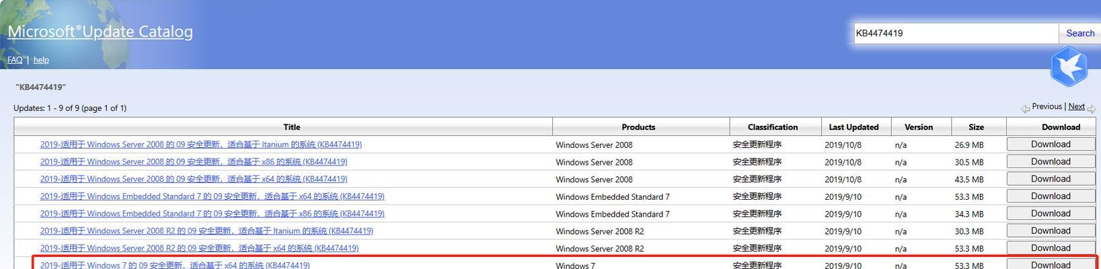Image resolution: width=1101 pixels, height=269 pixels.
Task: Download Windows Server 2008 R2 Itanium update
Action: point(1051,231)
